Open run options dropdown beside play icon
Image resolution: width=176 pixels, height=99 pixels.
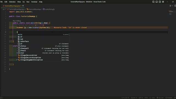(172, 6)
